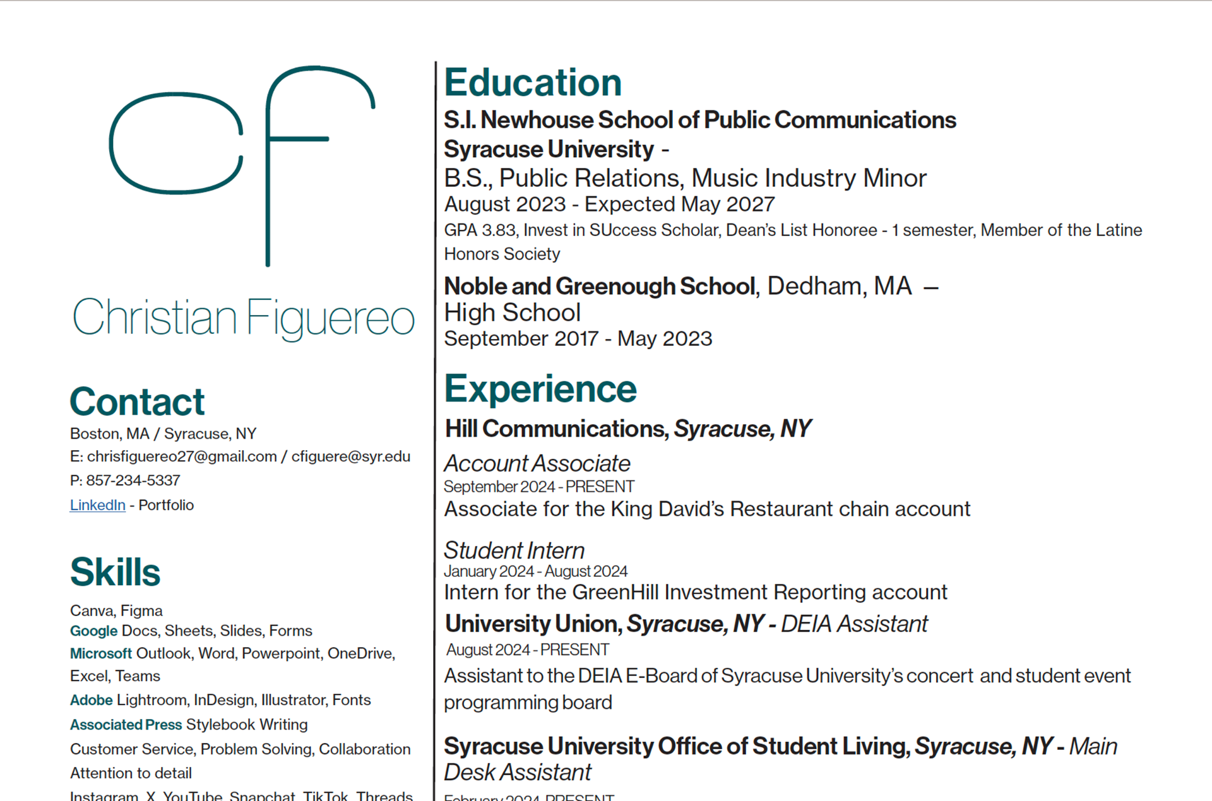Click the Skills section heading
Viewport: 1212px width, 801px height.
coord(115,572)
